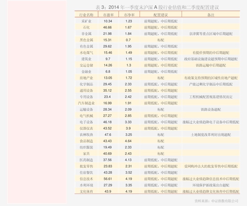Viewport: 247px width, 206px height.
Task: Click the '批发零售' industry cell
Action: click(x=86, y=166)
